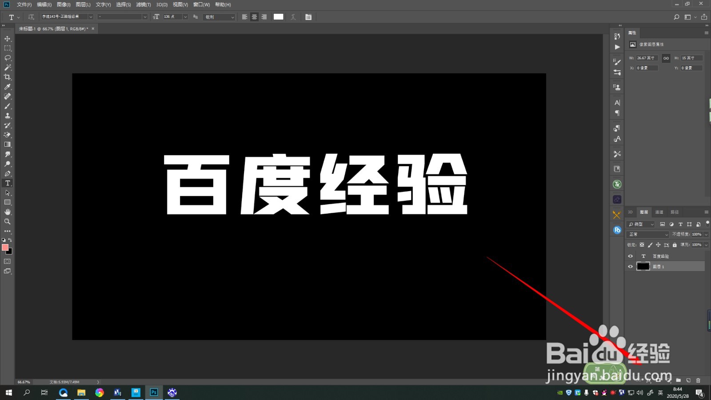711x400 pixels.
Task: Click the Photoshop taskbar icon
Action: [x=154, y=392]
